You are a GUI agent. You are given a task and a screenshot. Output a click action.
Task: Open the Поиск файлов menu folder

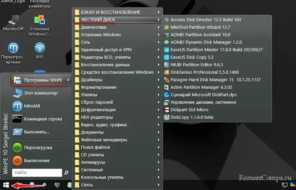[x=118, y=147]
